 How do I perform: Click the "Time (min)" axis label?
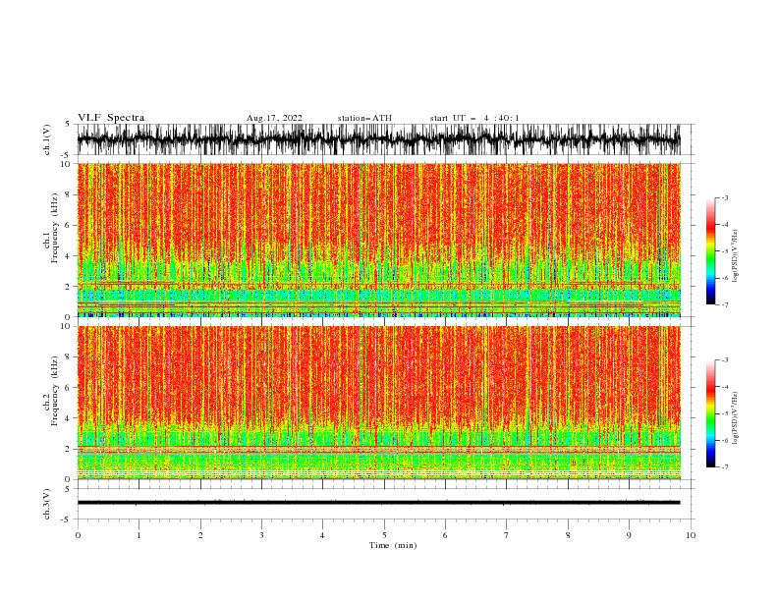pos(393,545)
